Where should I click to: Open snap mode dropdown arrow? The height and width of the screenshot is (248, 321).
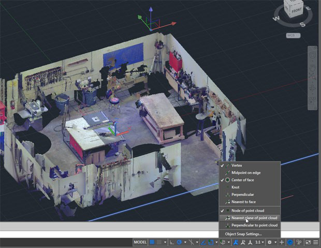click(x=165, y=242)
